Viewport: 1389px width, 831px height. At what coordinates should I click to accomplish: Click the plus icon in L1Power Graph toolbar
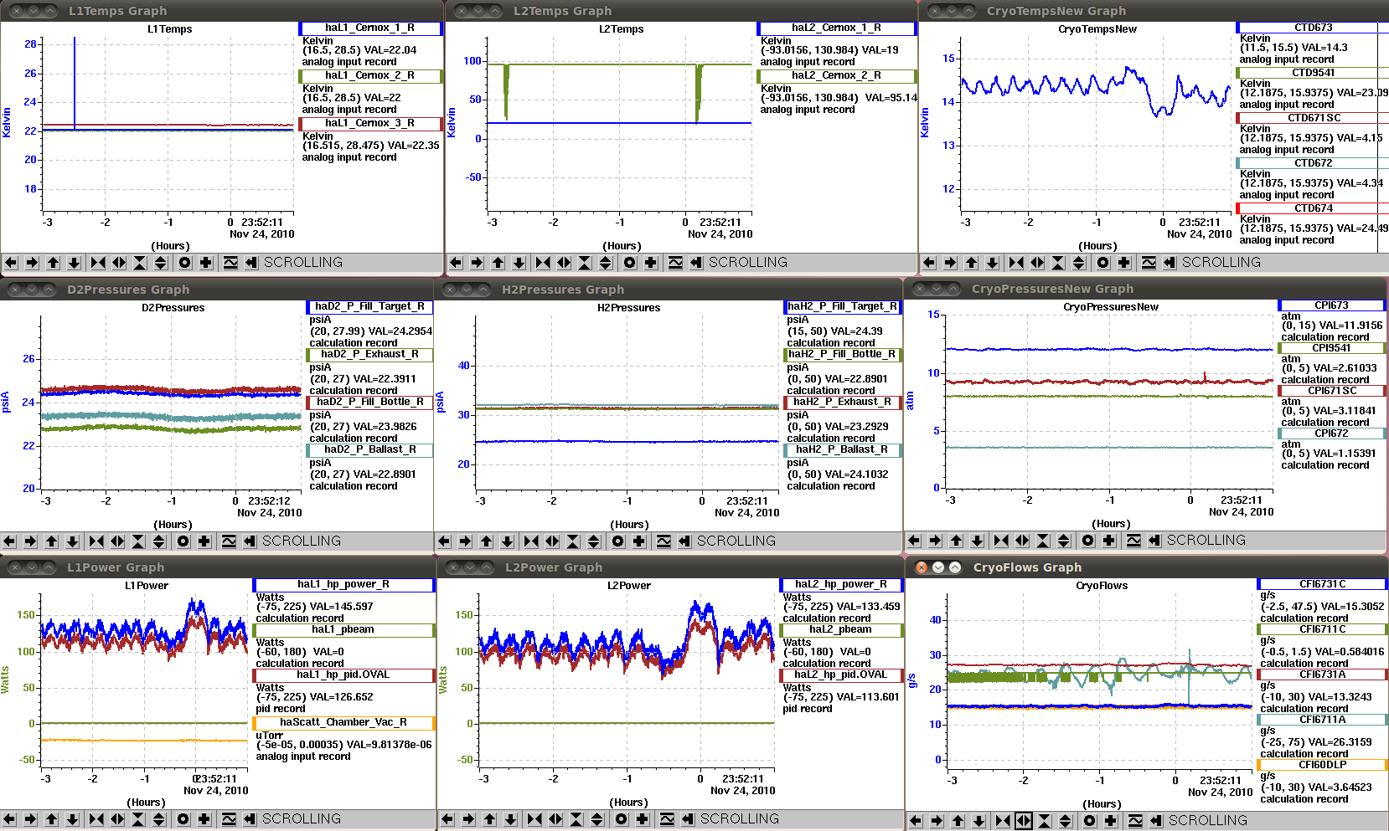point(204,819)
